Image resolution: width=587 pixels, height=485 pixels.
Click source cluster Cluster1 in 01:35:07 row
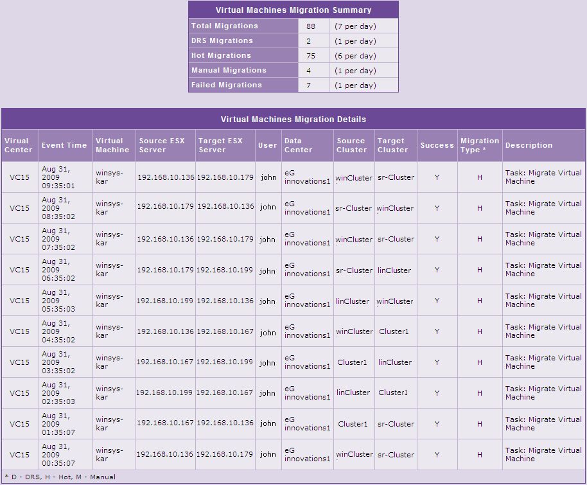point(353,424)
